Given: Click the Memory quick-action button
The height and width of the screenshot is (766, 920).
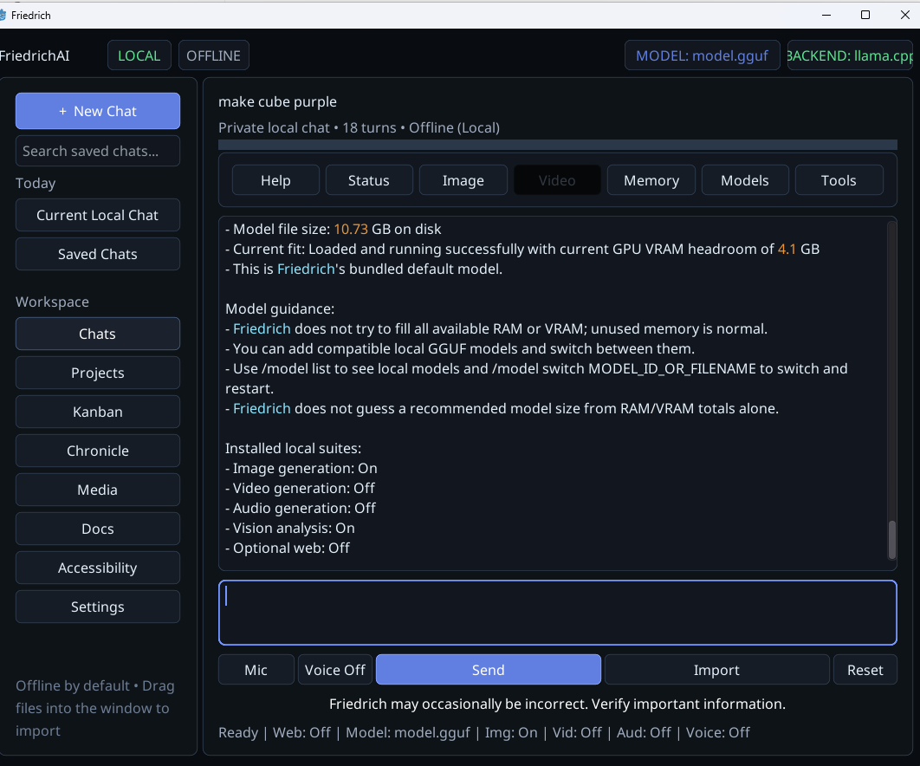Looking at the screenshot, I should (x=651, y=180).
